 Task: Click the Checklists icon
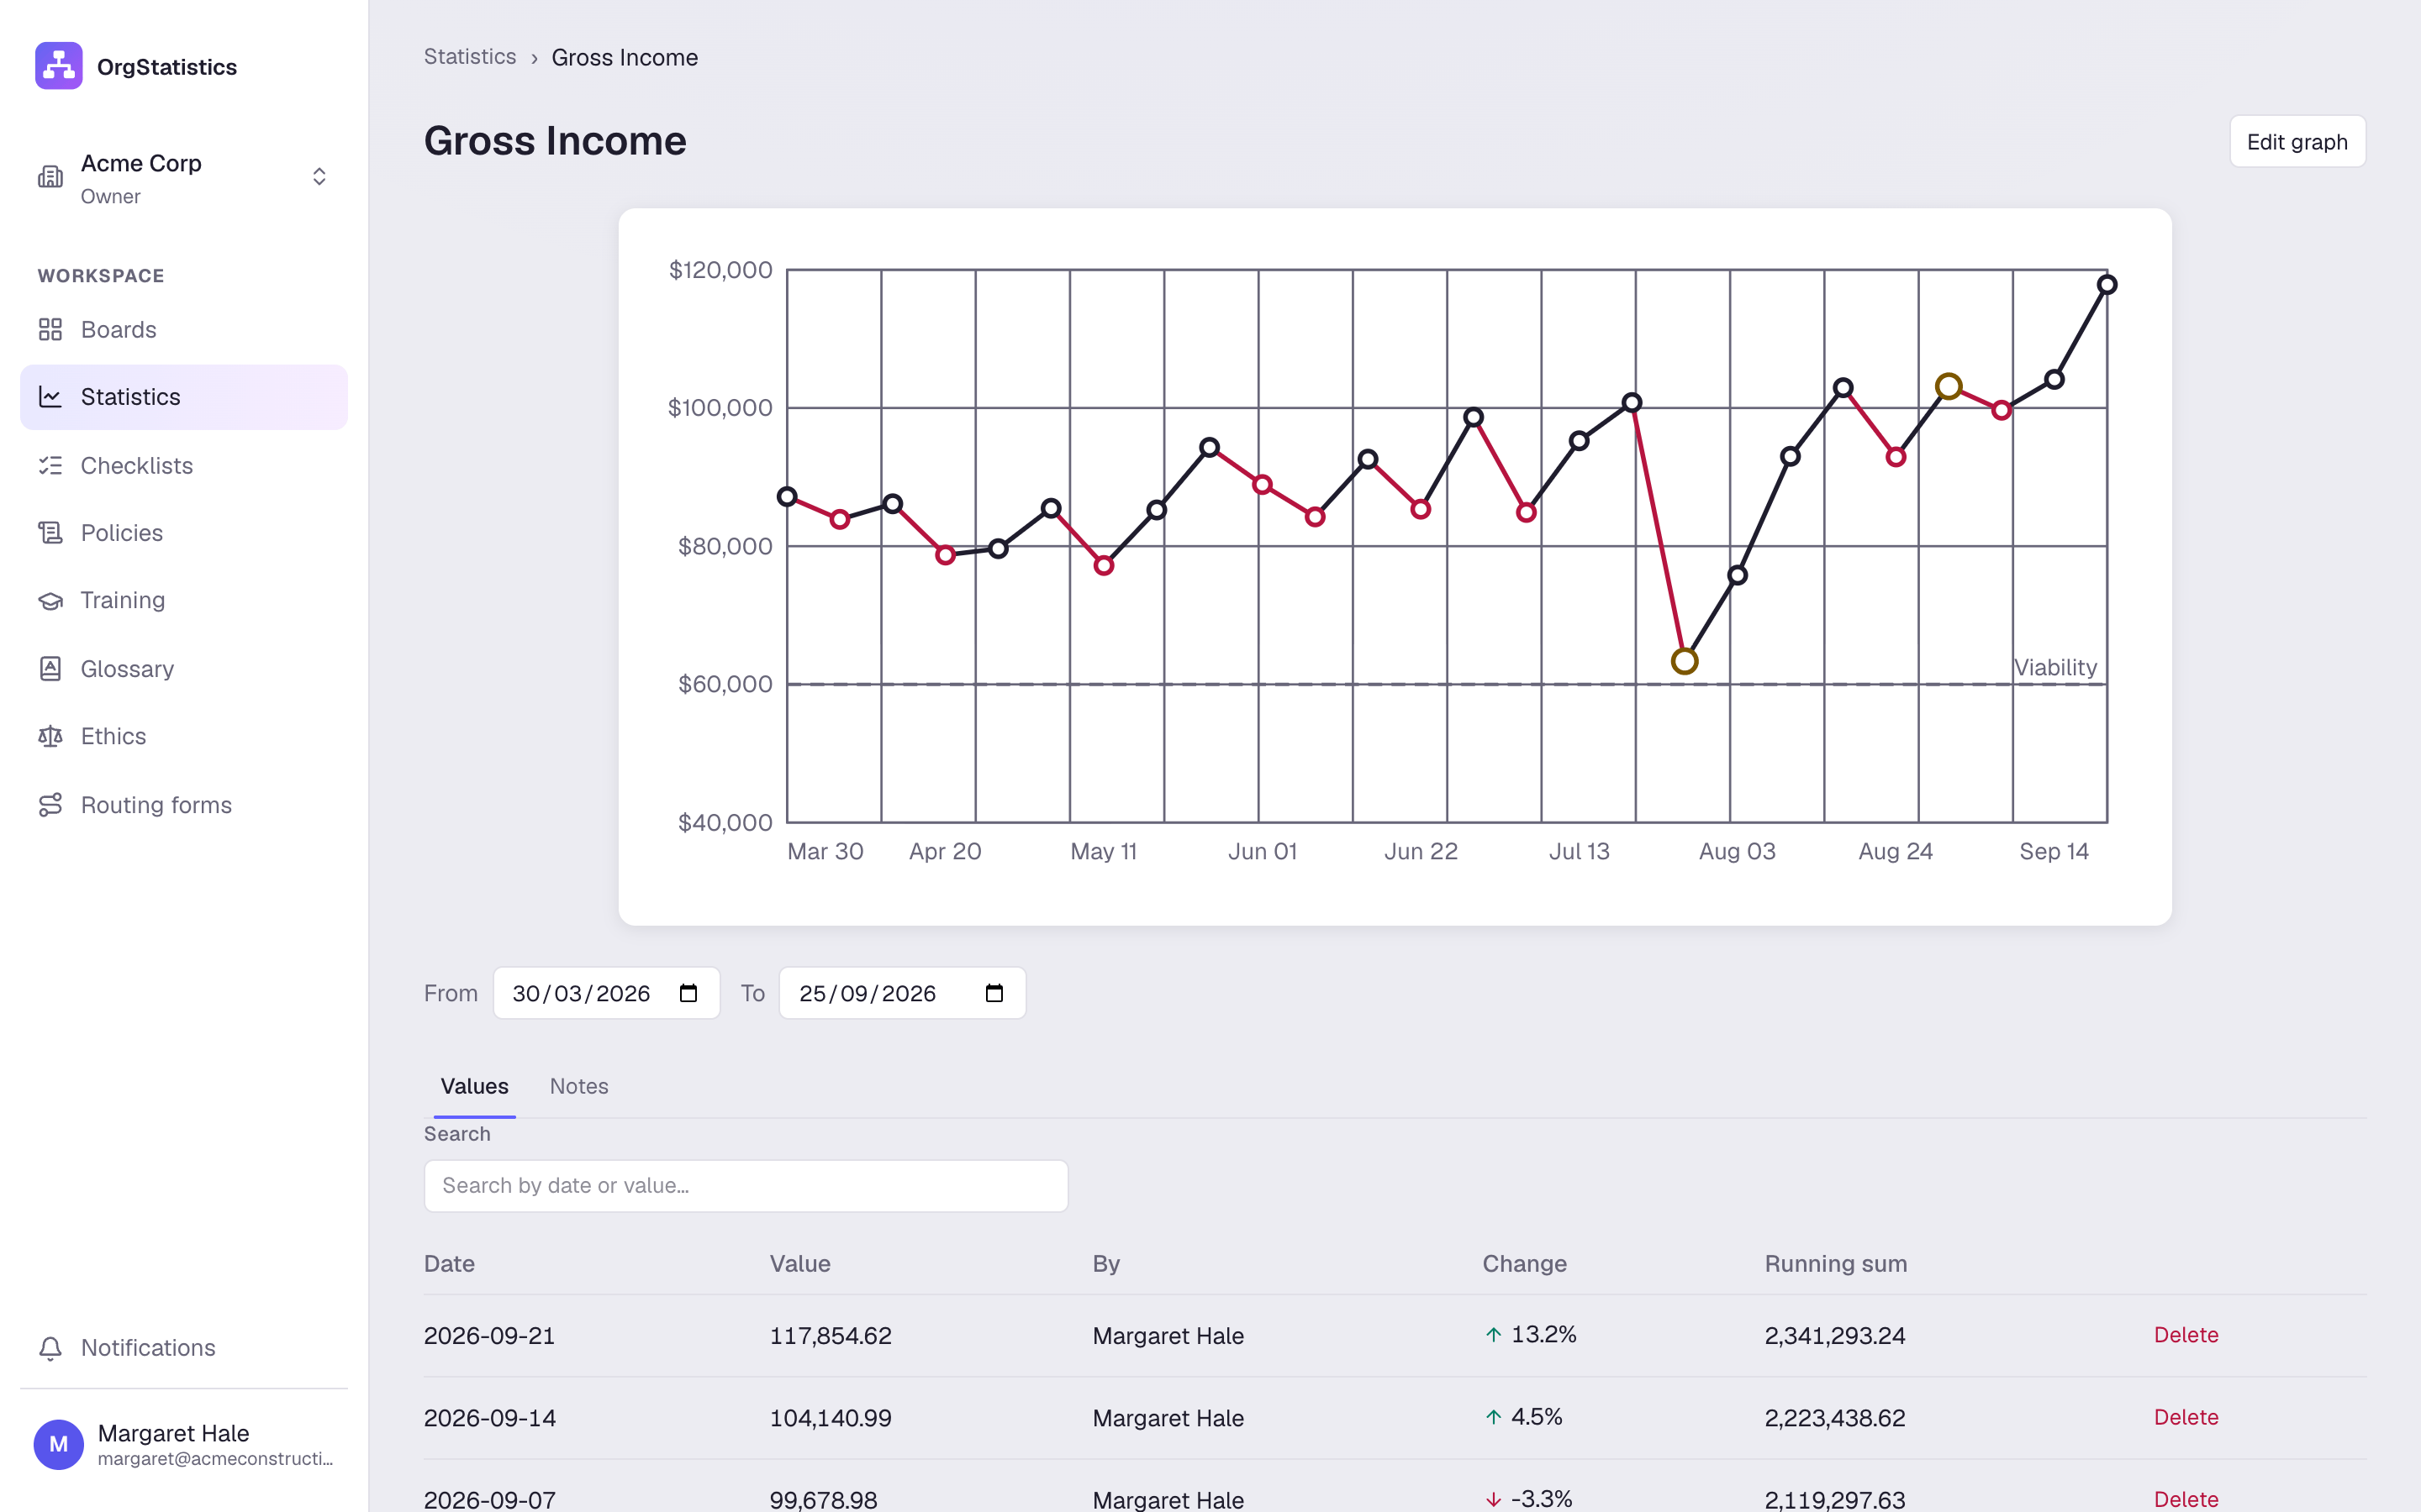50,466
